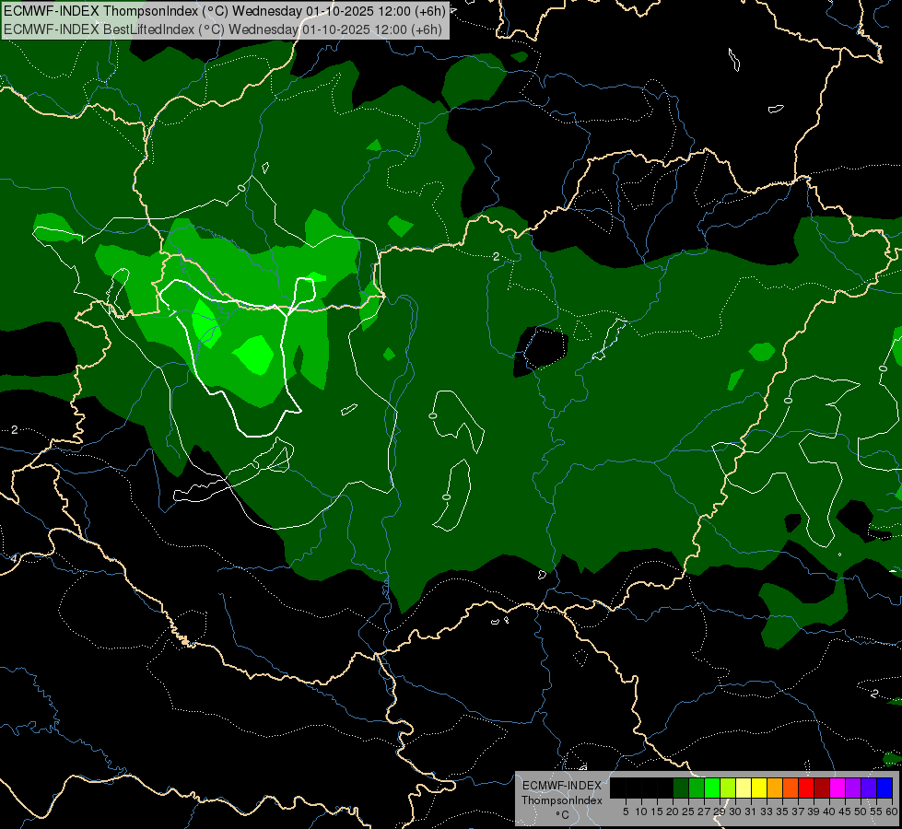Select the bright green 27-29 legend swatch

click(712, 788)
